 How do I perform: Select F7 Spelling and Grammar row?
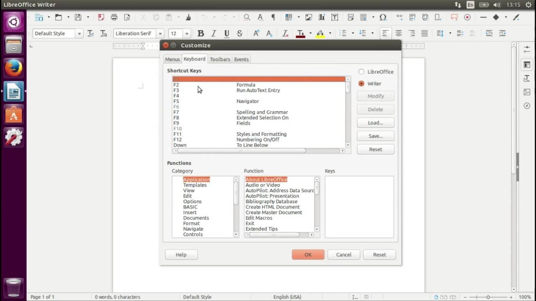click(259, 112)
